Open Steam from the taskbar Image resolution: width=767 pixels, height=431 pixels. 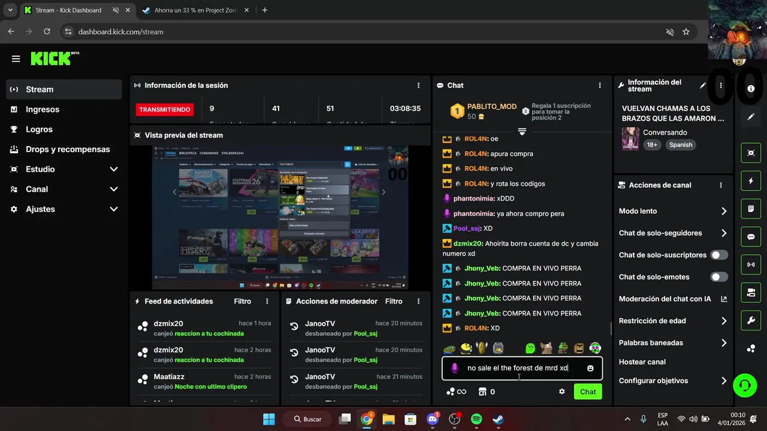tap(498, 419)
